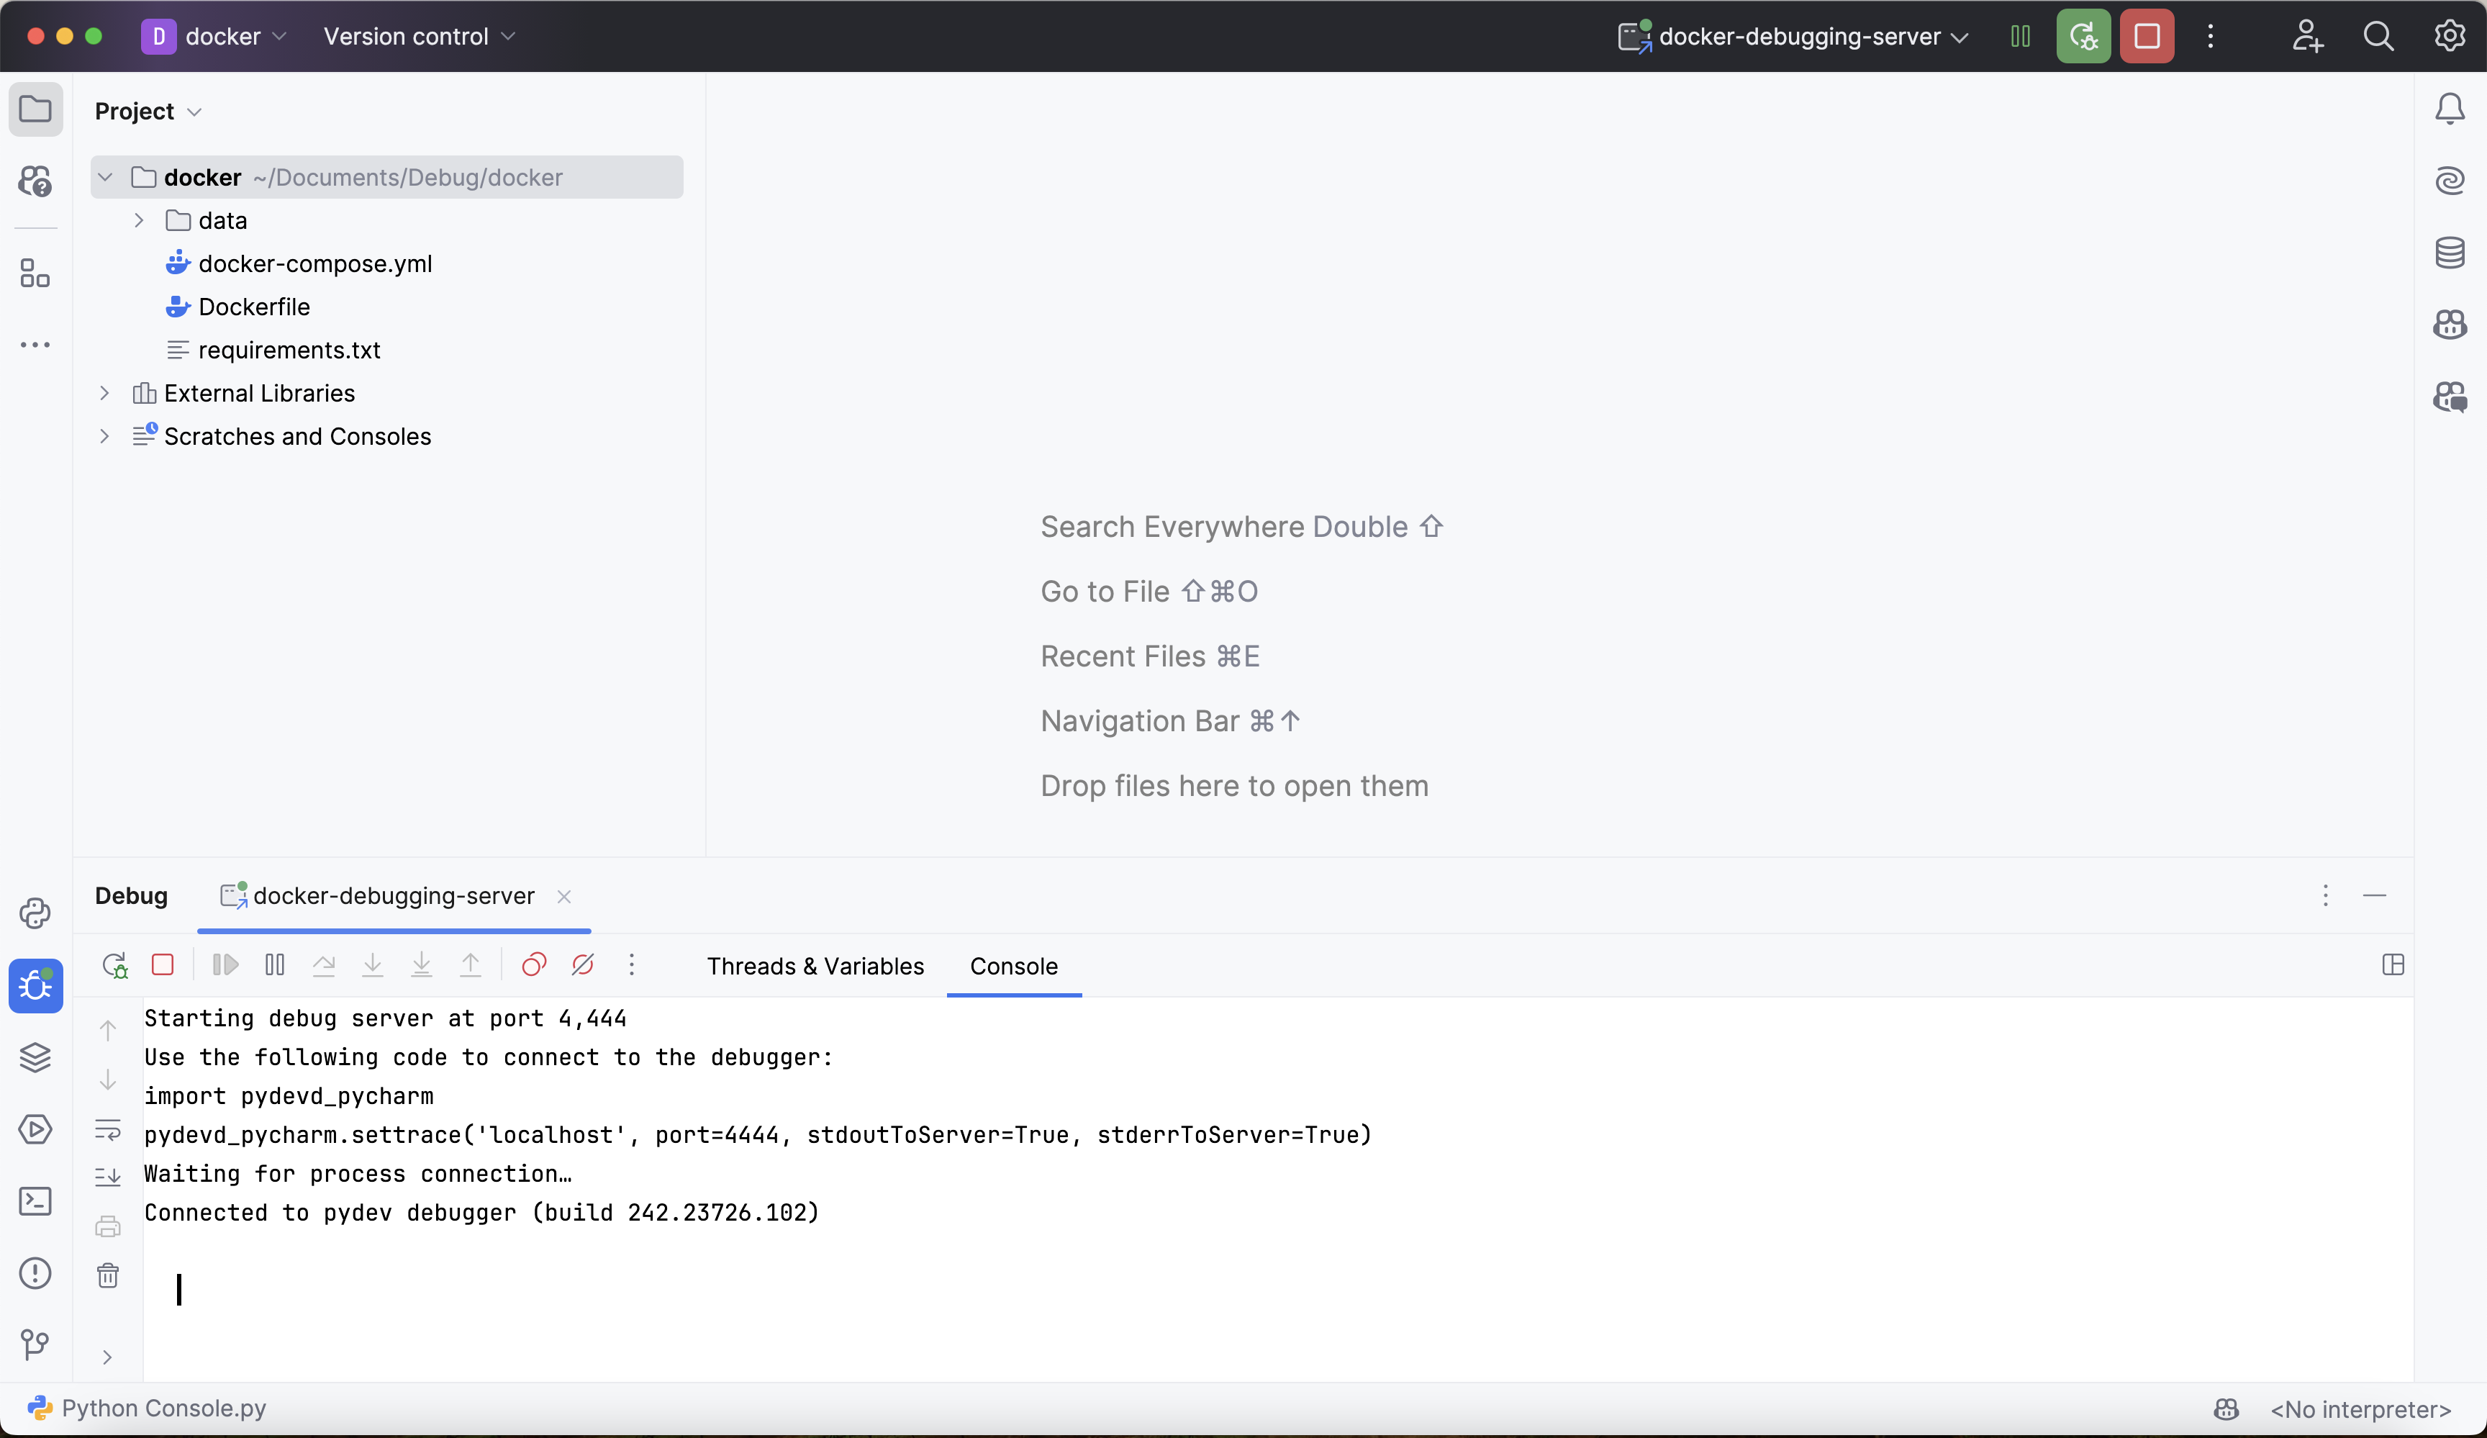Open the Database tool window icon
The image size is (2487, 1438).
(2450, 253)
